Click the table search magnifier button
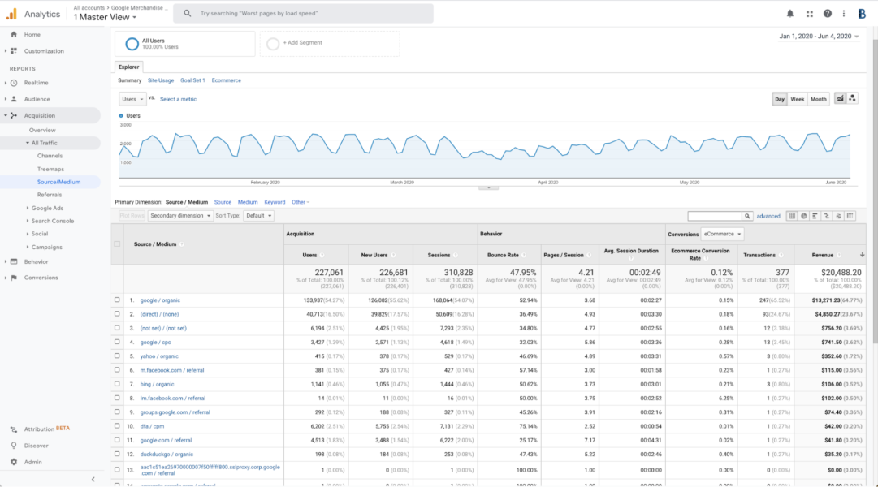 coord(747,216)
